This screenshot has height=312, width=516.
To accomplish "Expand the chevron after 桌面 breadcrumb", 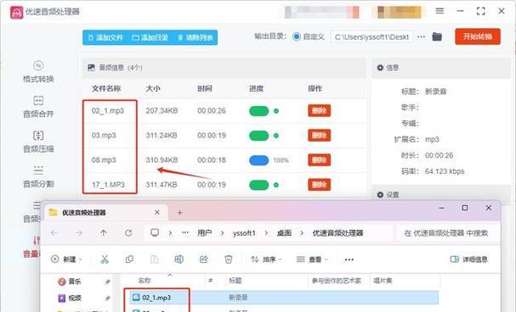I will pos(302,233).
